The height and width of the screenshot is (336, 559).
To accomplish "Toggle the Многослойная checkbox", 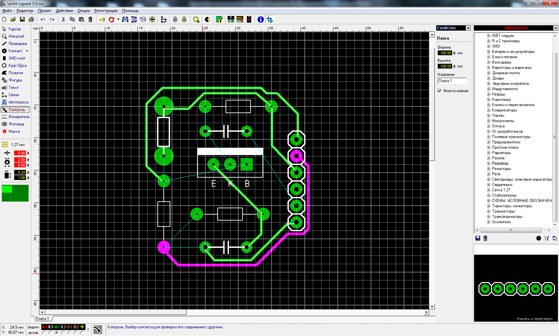I will (x=440, y=91).
